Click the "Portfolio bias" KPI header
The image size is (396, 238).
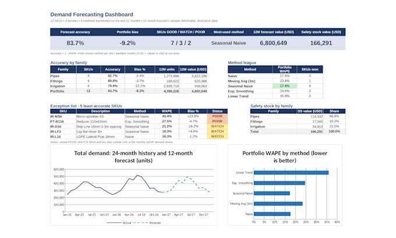point(128,32)
